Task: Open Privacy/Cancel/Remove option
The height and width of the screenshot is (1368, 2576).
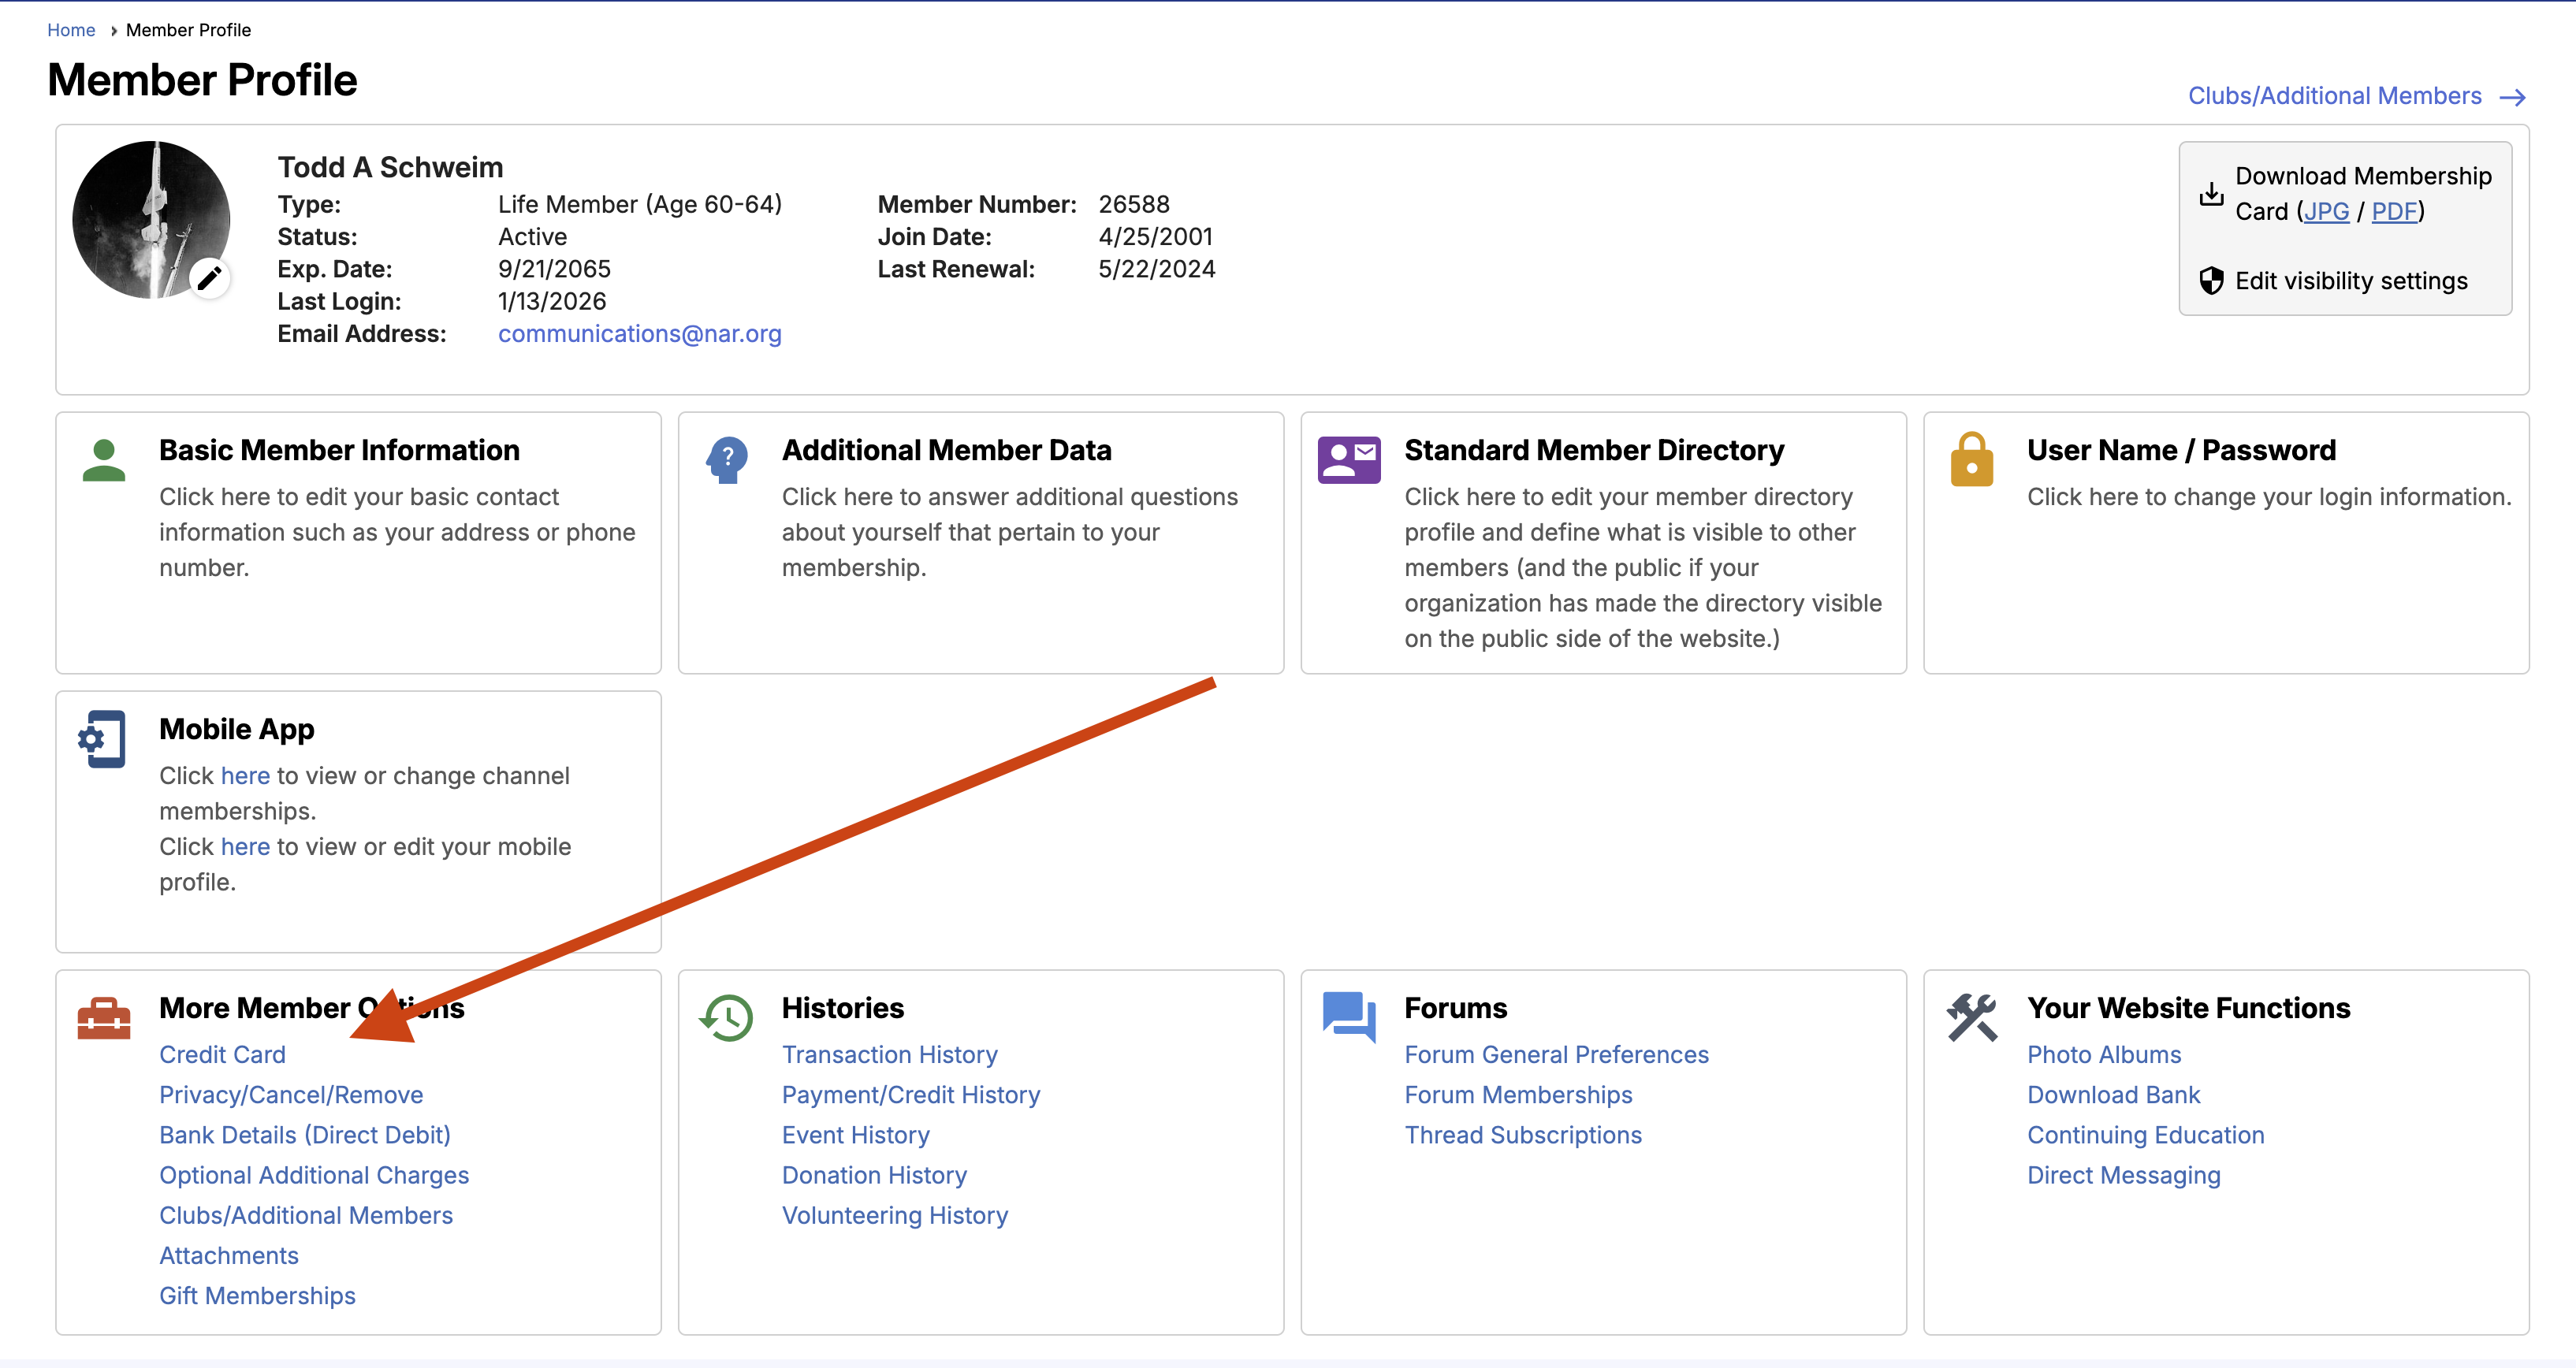Action: click(291, 1095)
